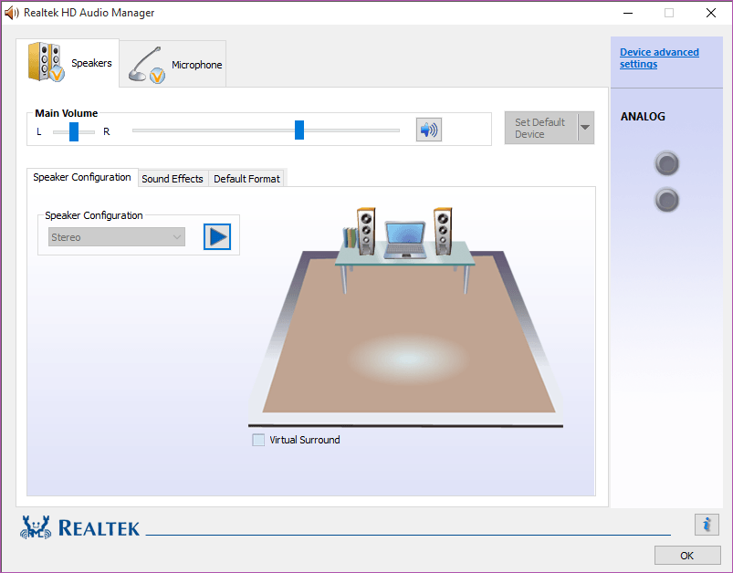Enable Virtual Surround
Image resolution: width=733 pixels, height=573 pixels.
[258, 440]
